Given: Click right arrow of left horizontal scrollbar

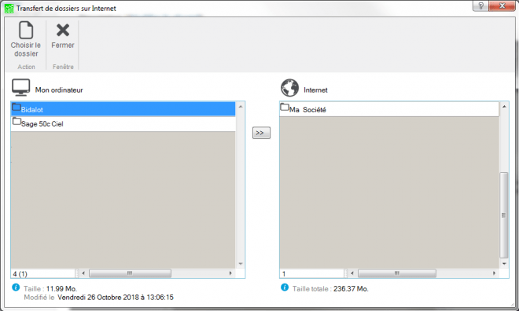Looking at the screenshot, I should (230, 273).
